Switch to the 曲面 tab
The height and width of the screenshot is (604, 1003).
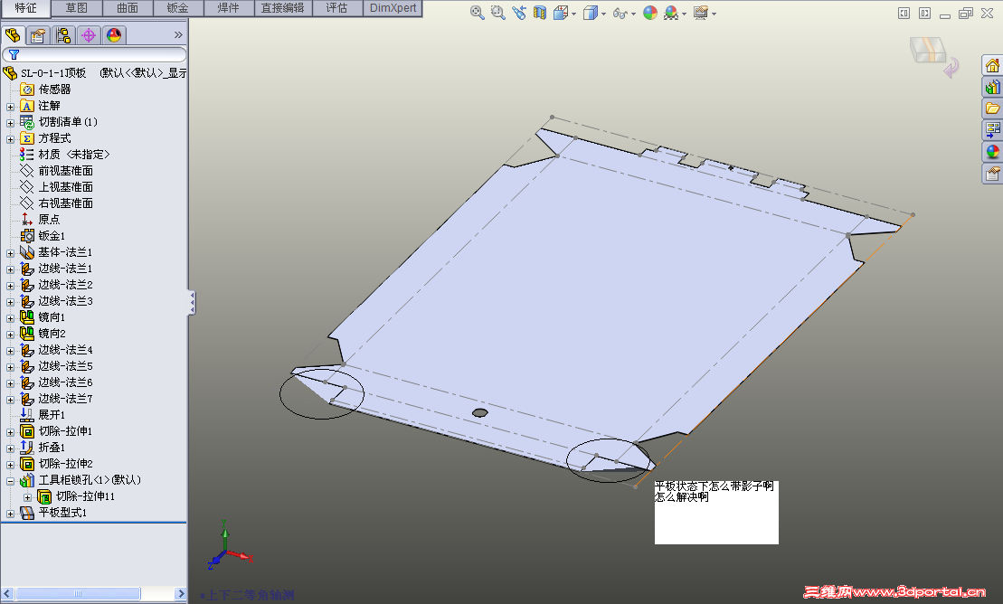point(128,8)
